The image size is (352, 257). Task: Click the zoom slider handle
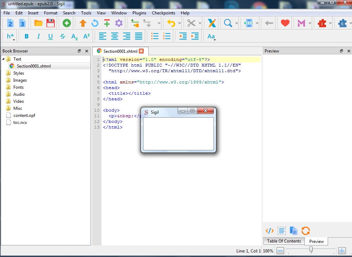pyautogui.click(x=311, y=250)
